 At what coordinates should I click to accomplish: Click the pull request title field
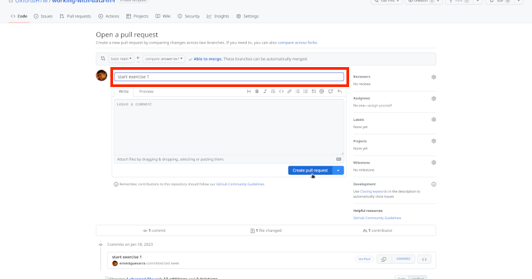click(x=229, y=77)
